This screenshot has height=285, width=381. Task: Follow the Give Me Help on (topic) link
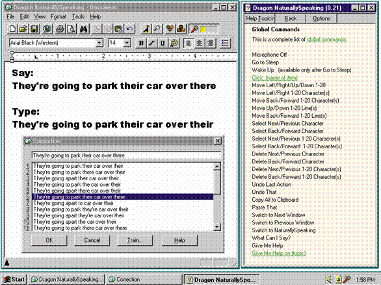279,253
